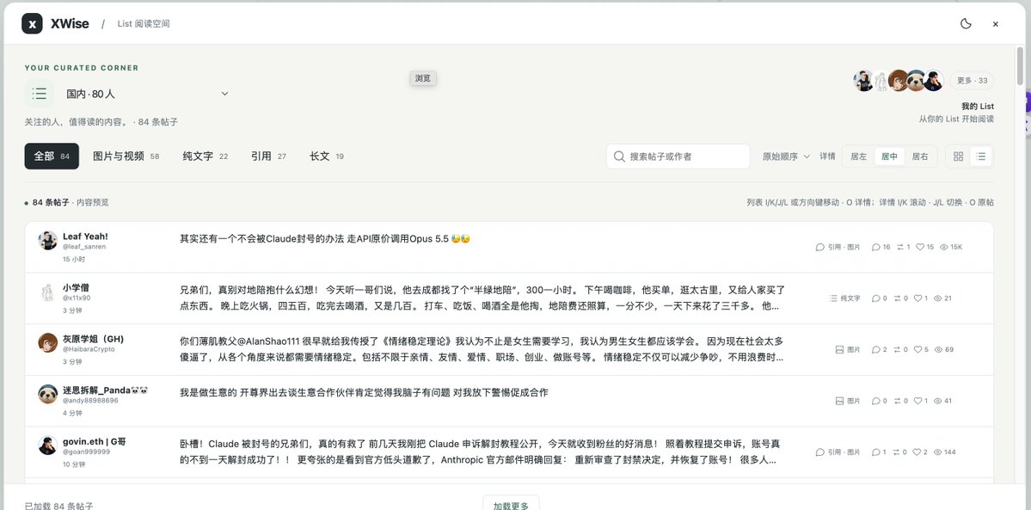Image resolution: width=1031 pixels, height=510 pixels.
Task: Click heart icon on govin.eth post
Action: [917, 452]
